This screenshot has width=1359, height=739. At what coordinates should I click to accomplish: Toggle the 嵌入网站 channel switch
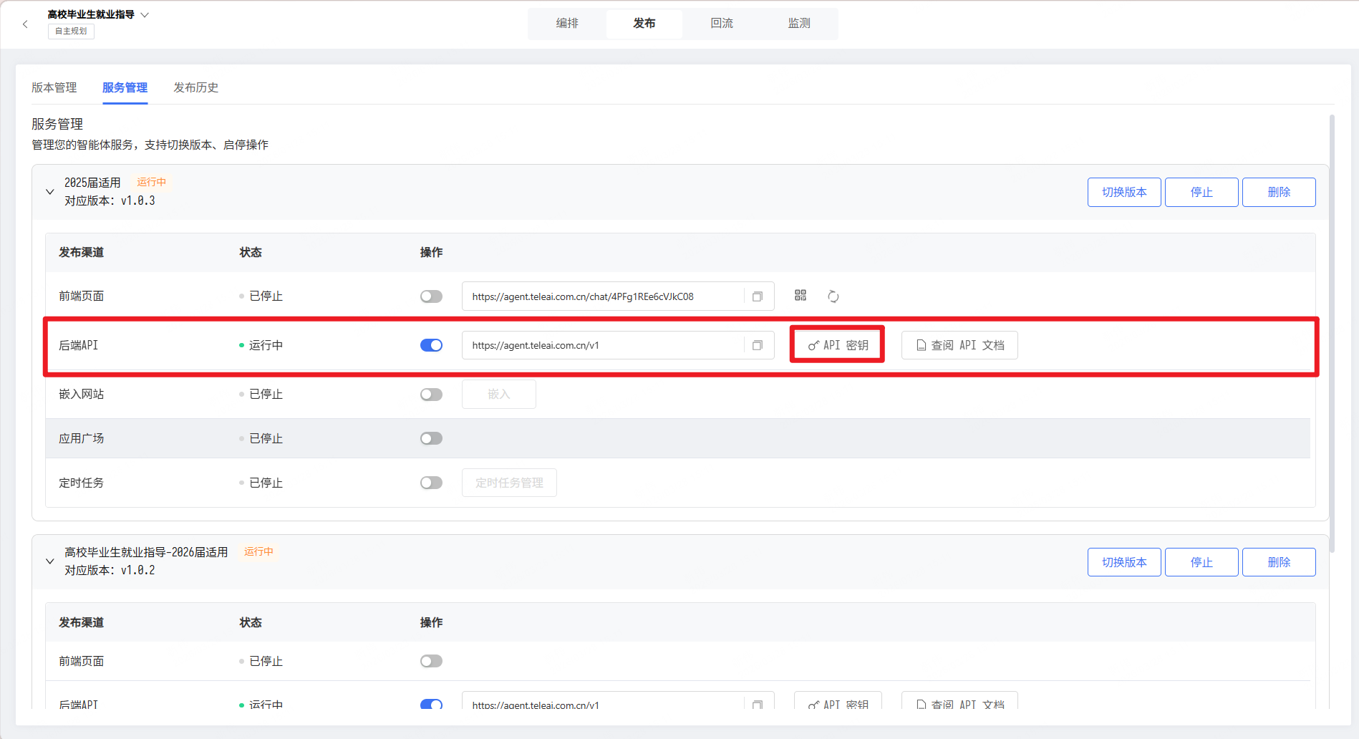point(431,395)
